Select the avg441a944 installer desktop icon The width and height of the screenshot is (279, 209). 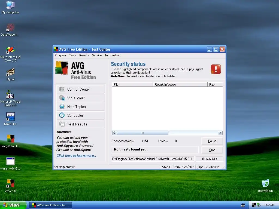[x=11, y=141]
